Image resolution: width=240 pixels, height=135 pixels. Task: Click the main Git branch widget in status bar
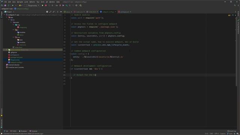click(230, 133)
